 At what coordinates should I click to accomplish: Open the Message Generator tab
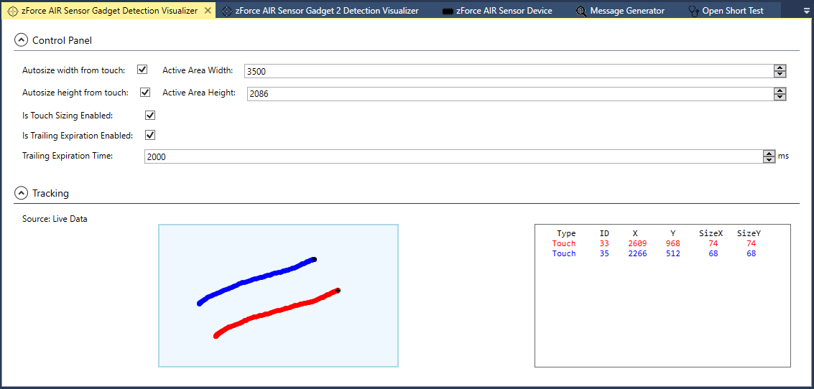pos(626,11)
